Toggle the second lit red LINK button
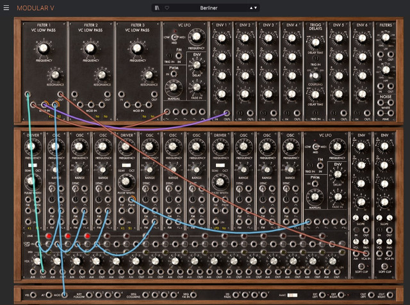The height and width of the screenshot is (305, 410). [68, 236]
